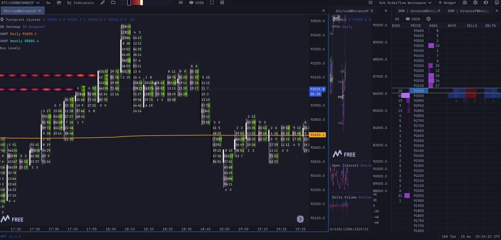Close the footprint chart panel
501x240 pixels.
324,10
